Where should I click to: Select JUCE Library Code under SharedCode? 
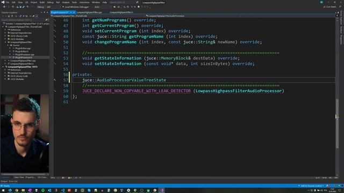coord(19,36)
